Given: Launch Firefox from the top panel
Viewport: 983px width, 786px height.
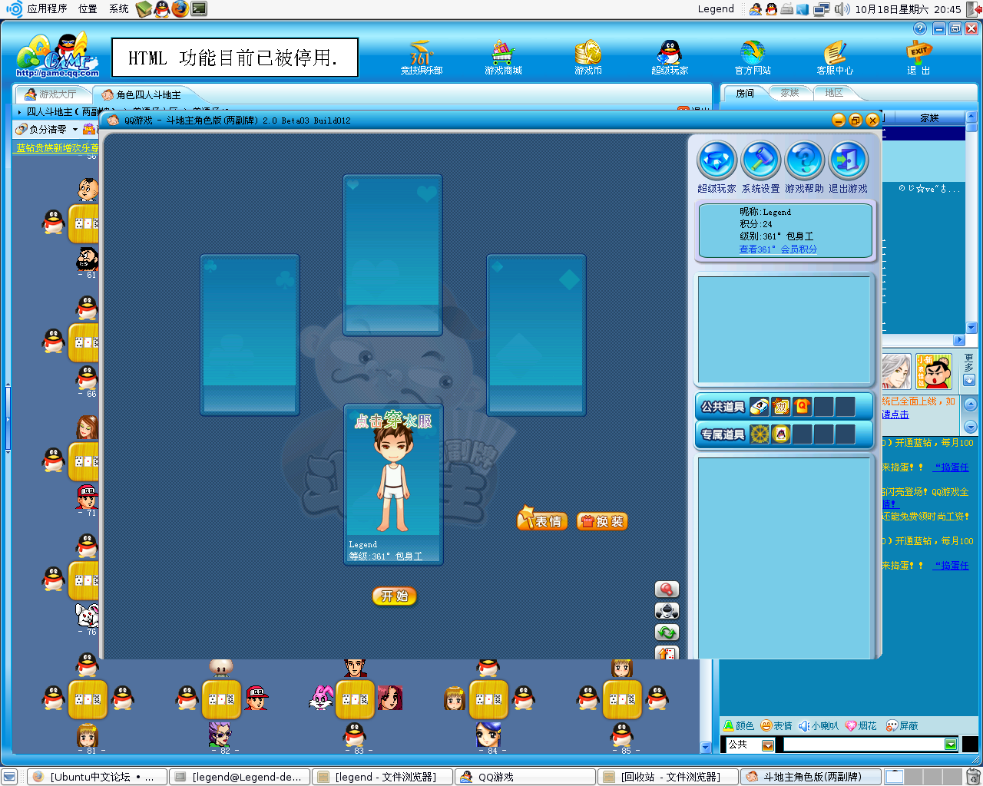Looking at the screenshot, I should (180, 8).
